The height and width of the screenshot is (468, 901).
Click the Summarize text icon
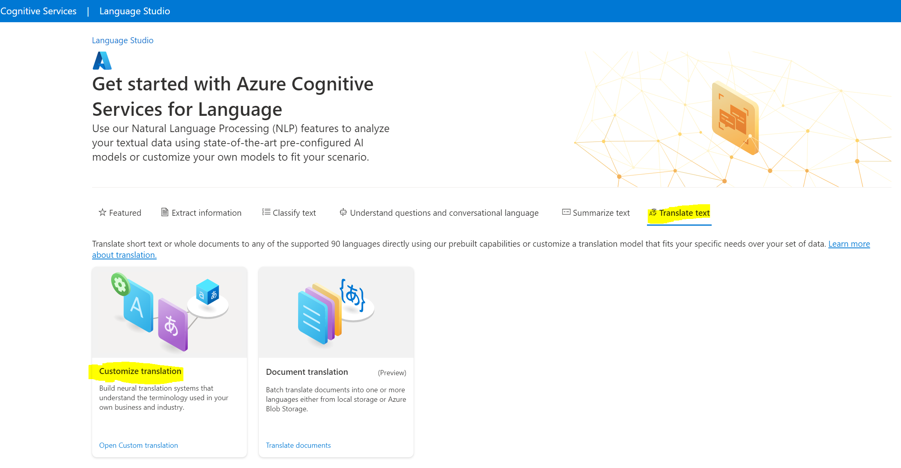[566, 212]
